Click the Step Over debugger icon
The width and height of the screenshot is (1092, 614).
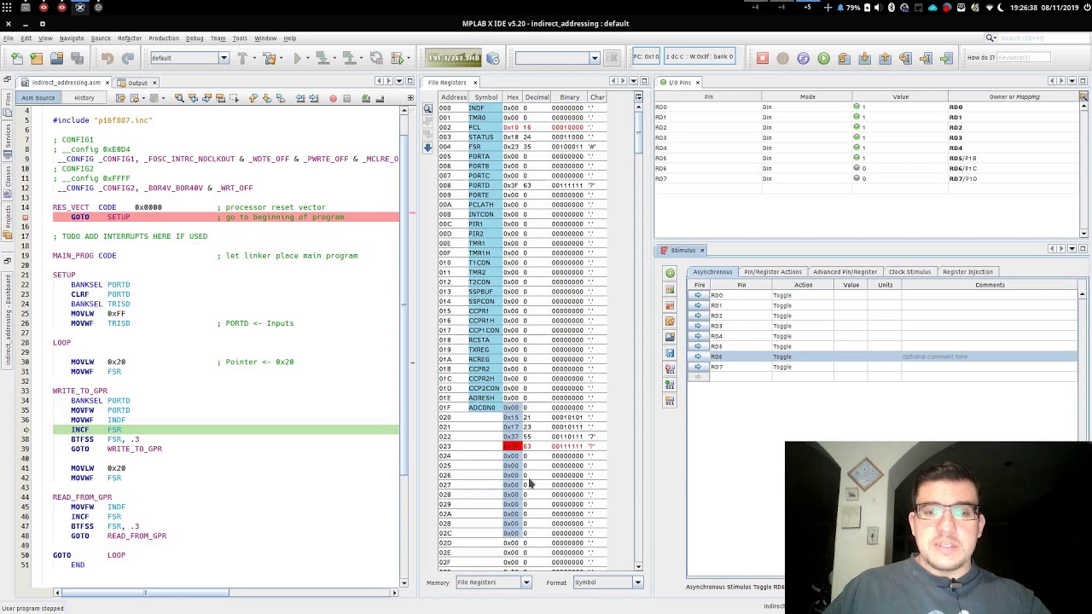(x=844, y=58)
